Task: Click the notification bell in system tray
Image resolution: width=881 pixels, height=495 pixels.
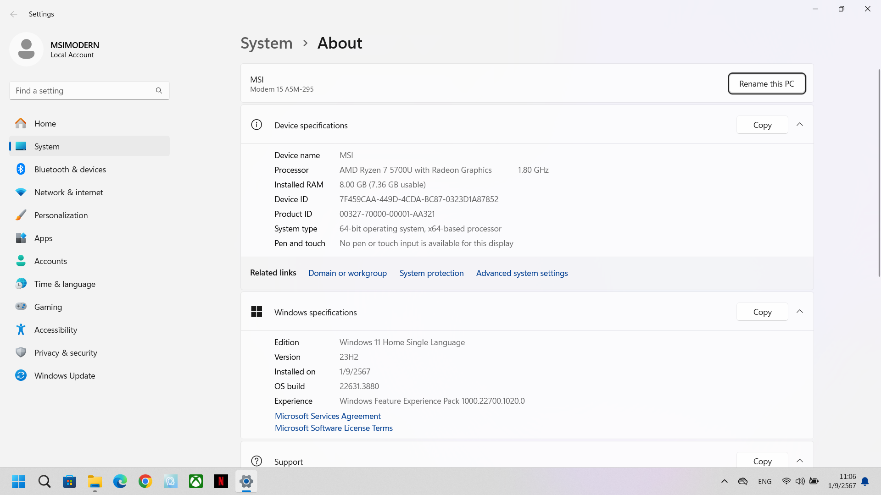Action: (865, 481)
